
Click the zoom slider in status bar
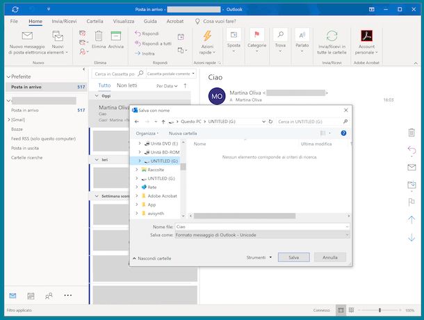[380, 310]
